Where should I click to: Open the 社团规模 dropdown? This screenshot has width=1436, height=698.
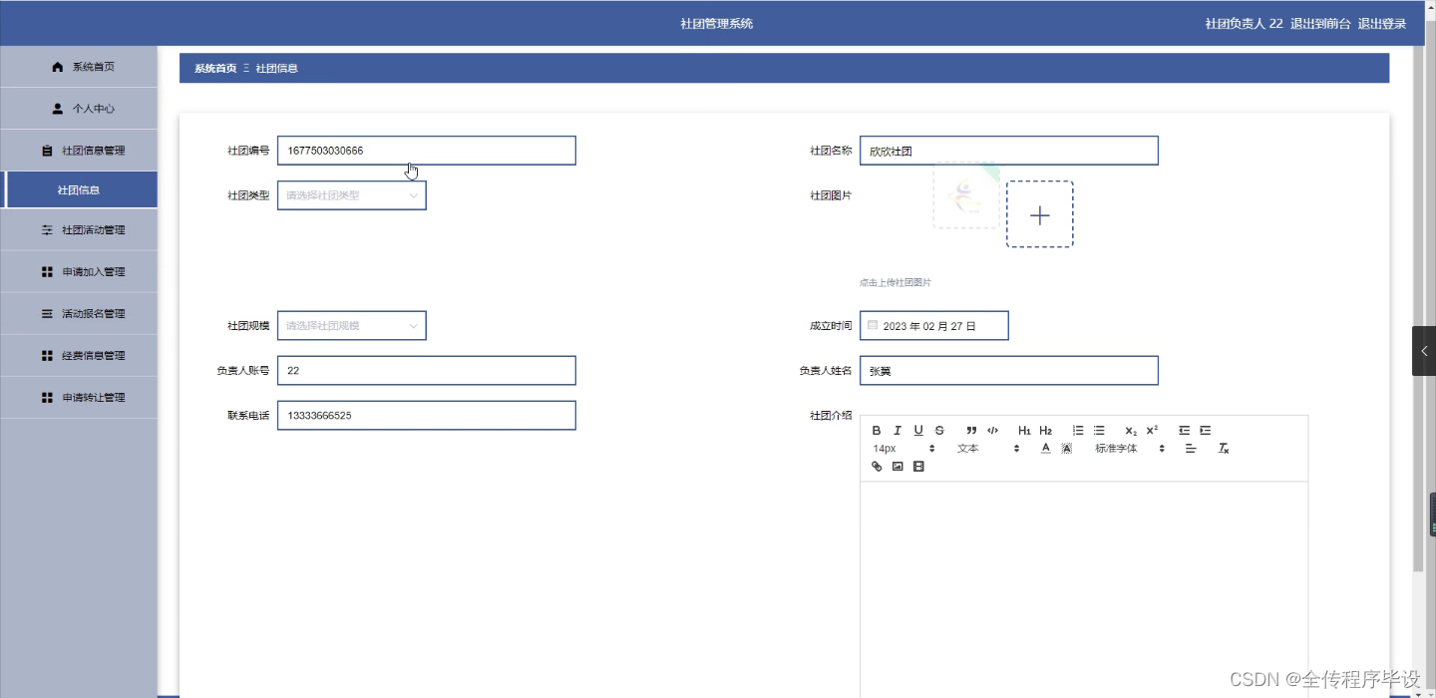(x=351, y=325)
